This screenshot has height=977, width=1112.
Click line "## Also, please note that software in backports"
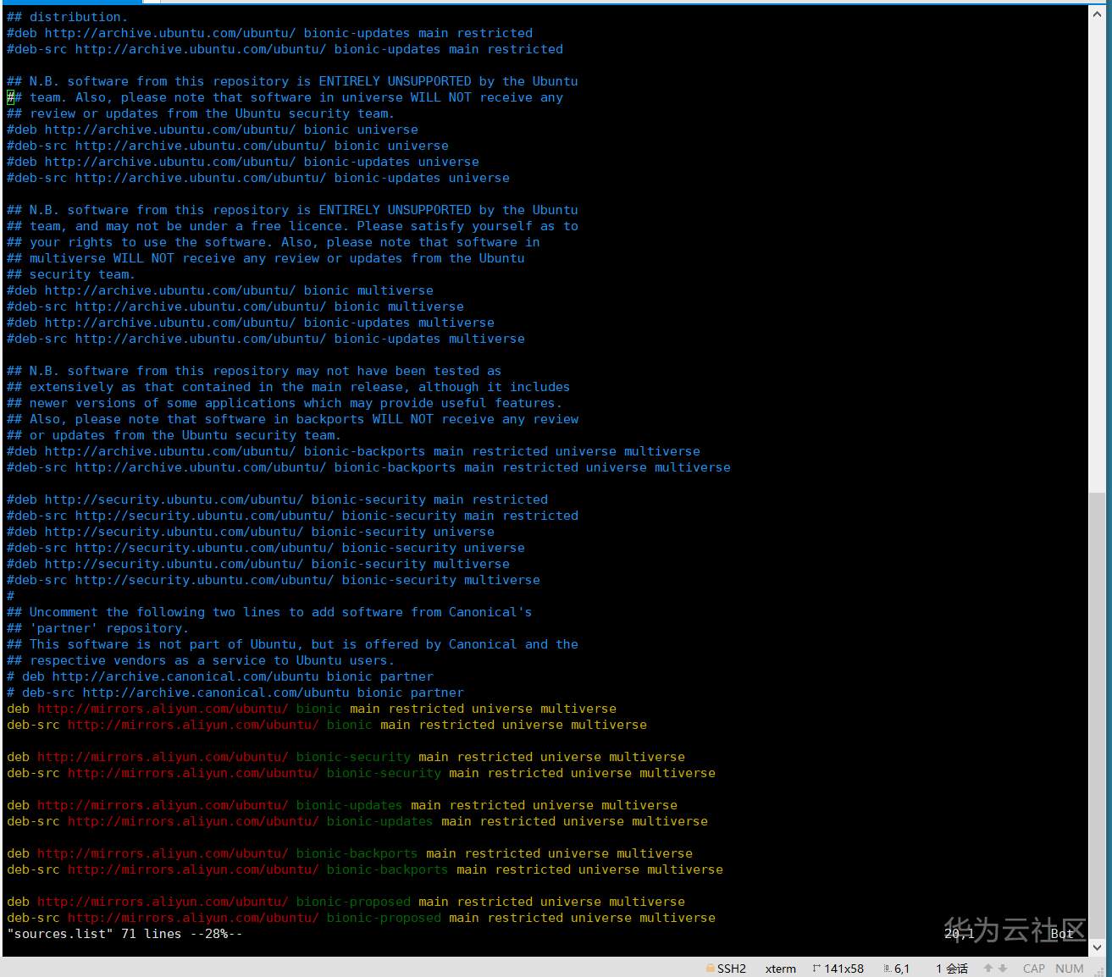click(x=293, y=419)
